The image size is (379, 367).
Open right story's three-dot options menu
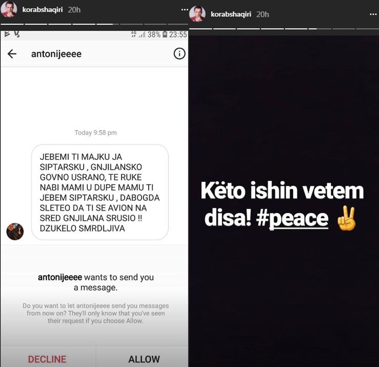(x=373, y=15)
